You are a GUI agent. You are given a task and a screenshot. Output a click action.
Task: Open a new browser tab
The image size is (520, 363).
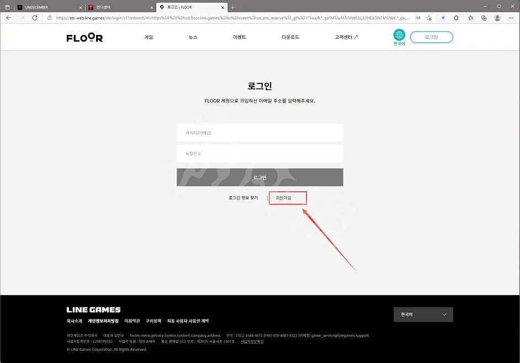232,7
